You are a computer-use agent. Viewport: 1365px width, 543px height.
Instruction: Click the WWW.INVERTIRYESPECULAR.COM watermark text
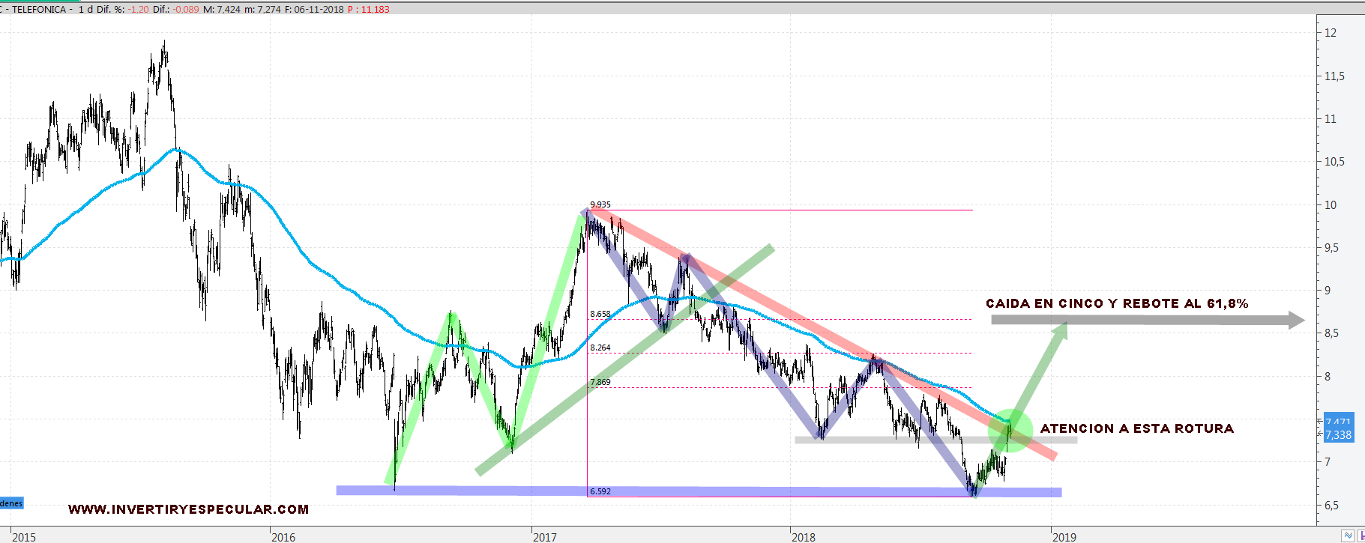pyautogui.click(x=188, y=509)
